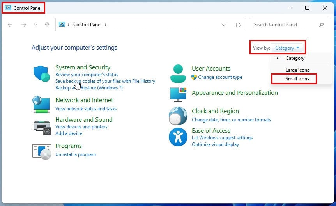Select Small icons view option
Screen dimensions: 336x206
[297, 79]
